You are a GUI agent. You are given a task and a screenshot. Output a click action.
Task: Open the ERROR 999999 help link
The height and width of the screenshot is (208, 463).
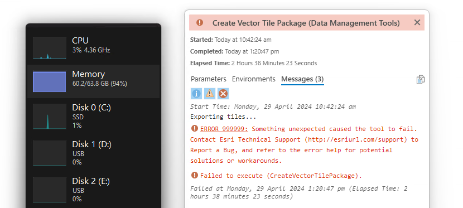tap(224, 129)
